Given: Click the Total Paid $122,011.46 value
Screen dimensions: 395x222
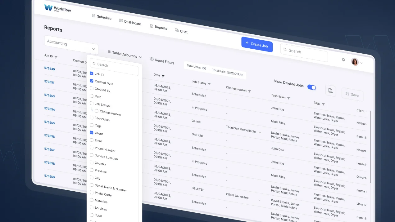Looking at the screenshot, I should tap(235, 74).
